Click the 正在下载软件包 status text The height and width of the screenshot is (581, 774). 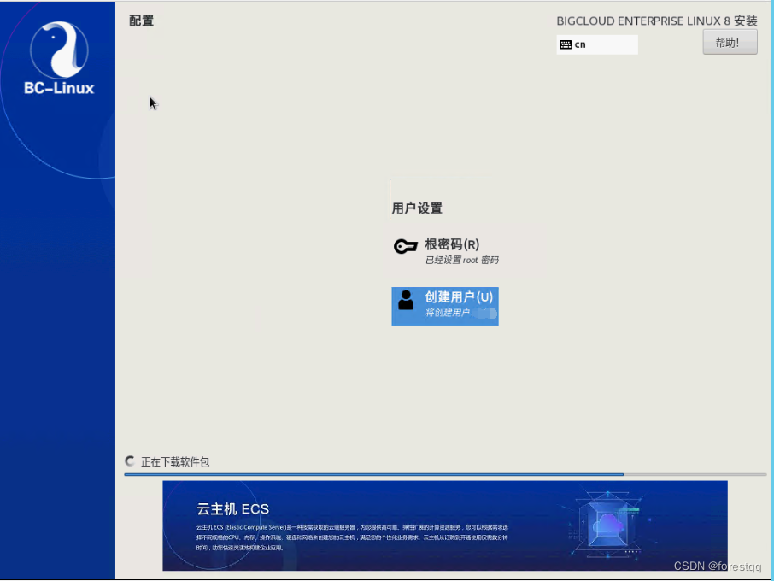175,462
